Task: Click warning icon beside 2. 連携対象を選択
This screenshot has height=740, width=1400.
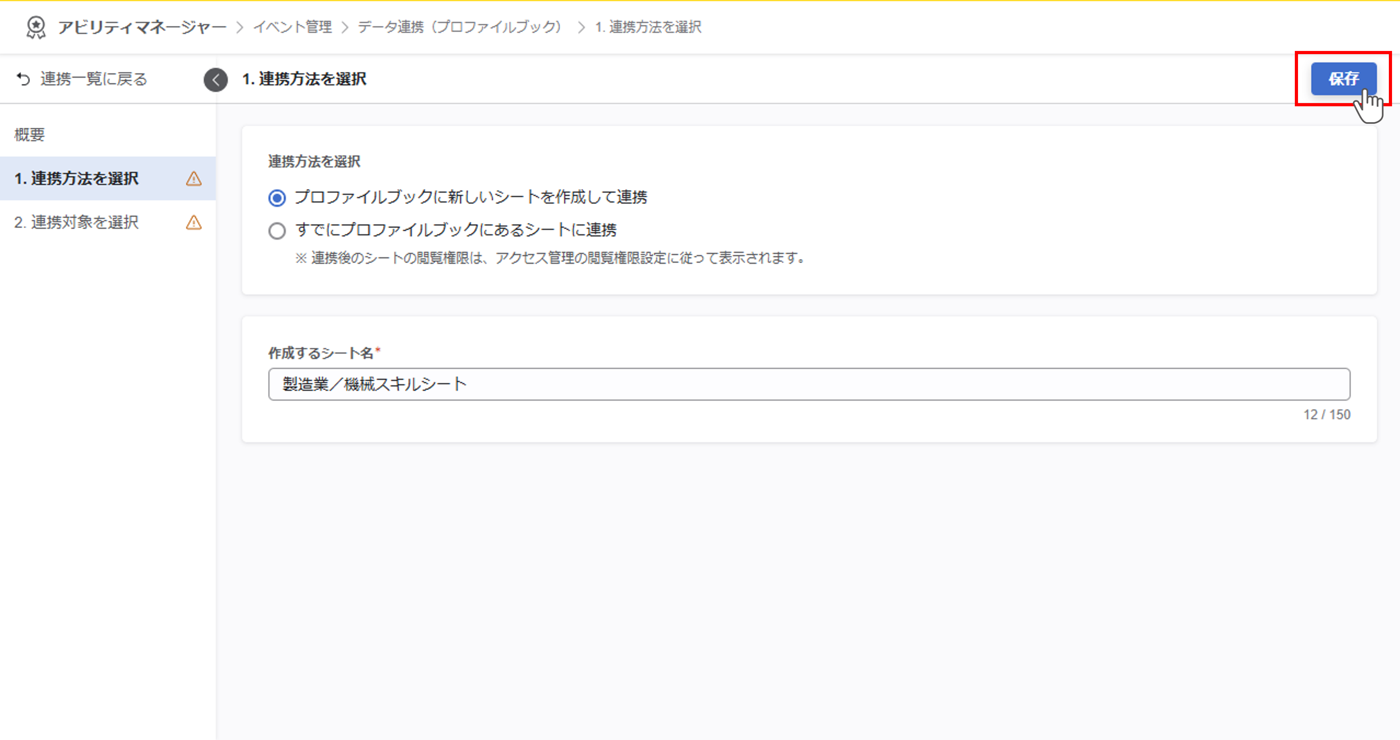Action: point(194,223)
